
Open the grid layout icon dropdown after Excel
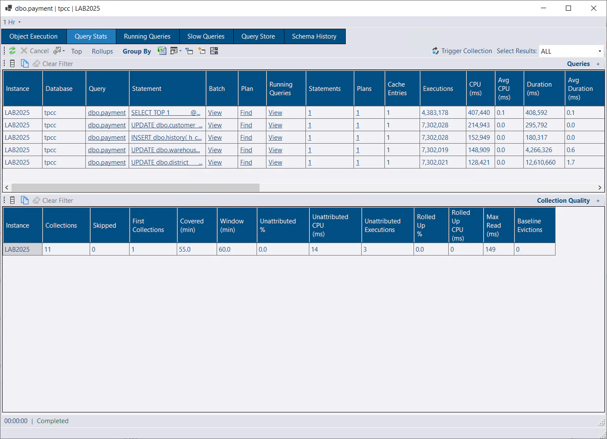[176, 51]
